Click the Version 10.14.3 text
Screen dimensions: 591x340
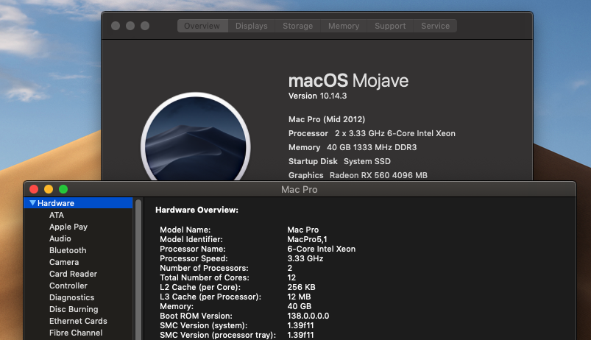[317, 96]
